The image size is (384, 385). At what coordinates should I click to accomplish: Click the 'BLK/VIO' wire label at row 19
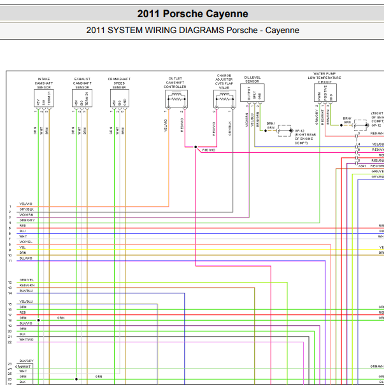26,323
